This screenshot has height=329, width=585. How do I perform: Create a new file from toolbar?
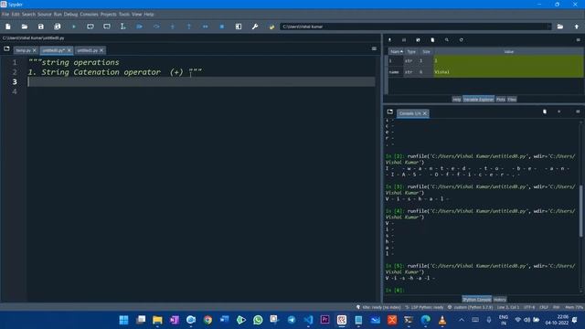[8, 27]
